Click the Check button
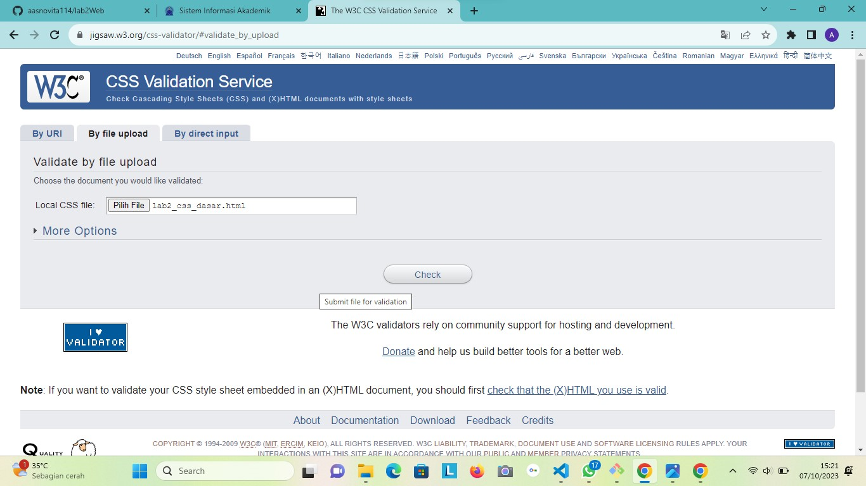 427,274
